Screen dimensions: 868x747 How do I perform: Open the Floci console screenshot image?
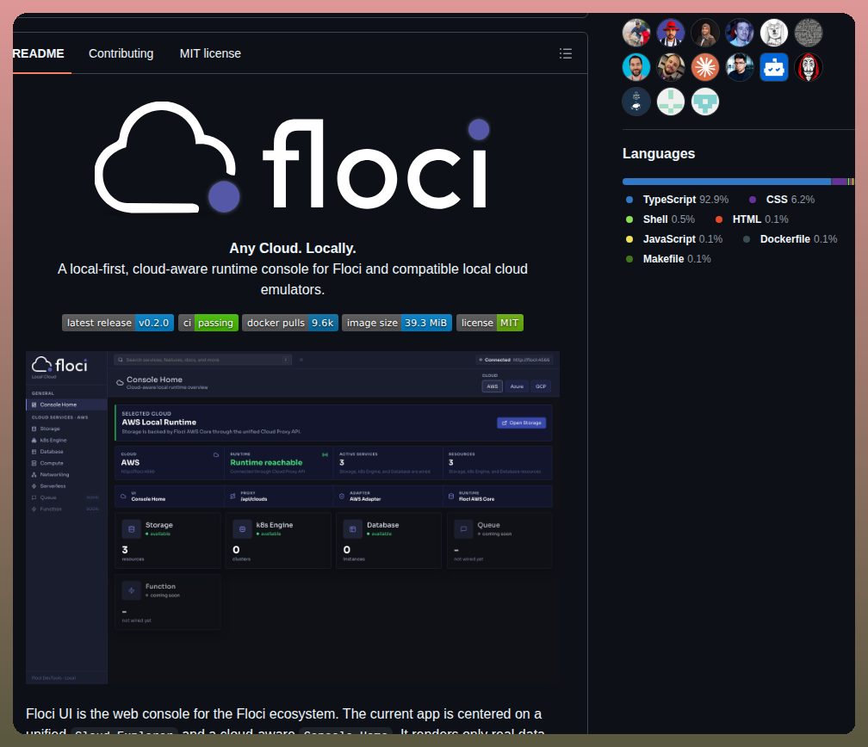pos(293,517)
